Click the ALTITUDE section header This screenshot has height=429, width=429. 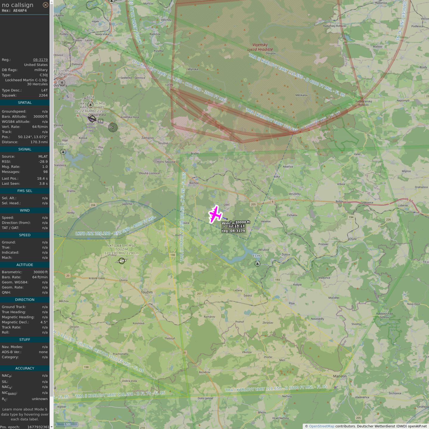click(25, 265)
